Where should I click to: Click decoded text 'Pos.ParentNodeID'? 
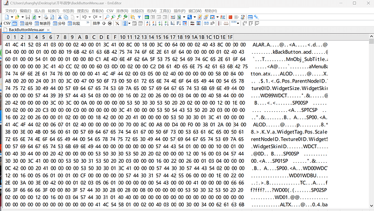tap(304, 81)
